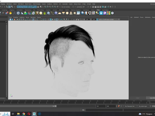Open the Mesh Display menu
155x116 pixels.
pos(36,4)
